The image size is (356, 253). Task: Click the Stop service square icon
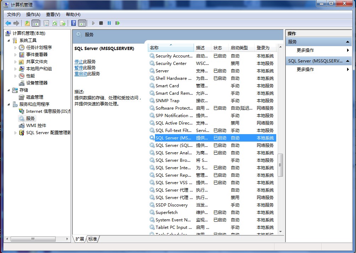101,23
